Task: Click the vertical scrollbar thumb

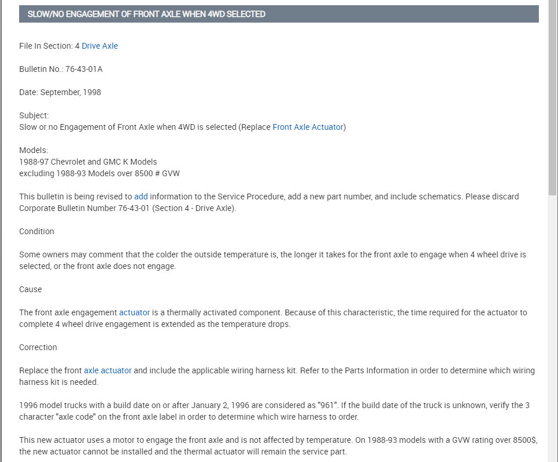Action: (552, 99)
